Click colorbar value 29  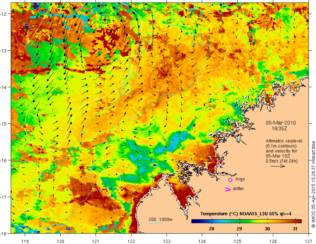click(239, 229)
